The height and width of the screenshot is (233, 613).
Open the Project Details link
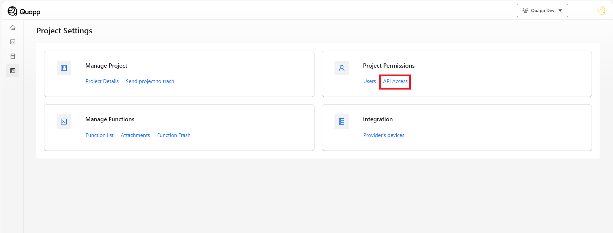coord(102,81)
